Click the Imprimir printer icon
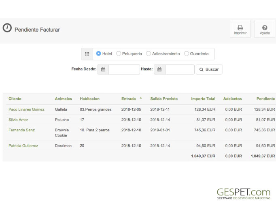 (x=240, y=28)
